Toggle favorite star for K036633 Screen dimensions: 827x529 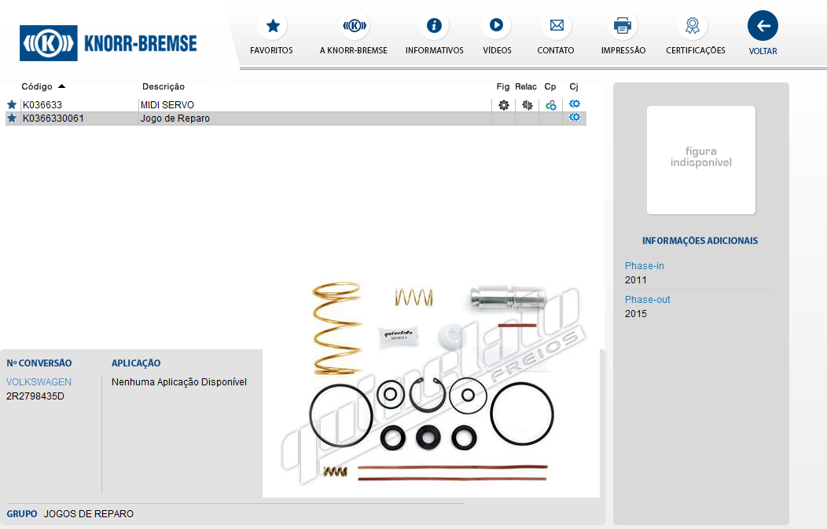[12, 104]
